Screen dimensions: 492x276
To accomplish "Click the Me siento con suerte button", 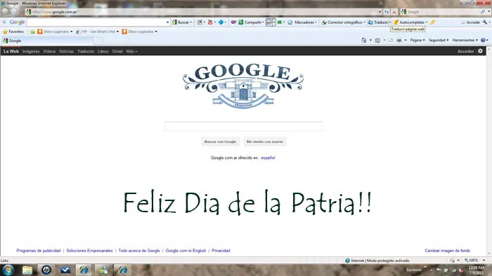I will (x=264, y=142).
